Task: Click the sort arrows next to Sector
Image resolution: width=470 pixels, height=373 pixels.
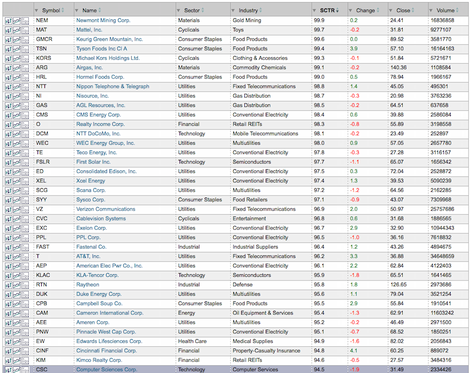Action: (x=203, y=10)
